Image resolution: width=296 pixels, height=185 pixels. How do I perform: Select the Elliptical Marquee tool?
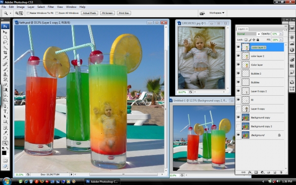pos(5,37)
